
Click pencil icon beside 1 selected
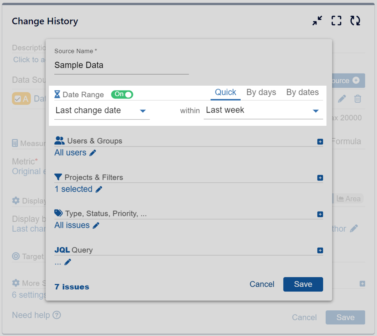(x=99, y=190)
